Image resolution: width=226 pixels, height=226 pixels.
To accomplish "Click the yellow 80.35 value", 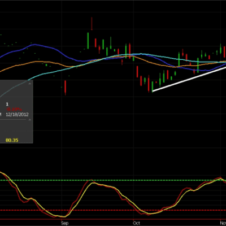I will (12, 140).
